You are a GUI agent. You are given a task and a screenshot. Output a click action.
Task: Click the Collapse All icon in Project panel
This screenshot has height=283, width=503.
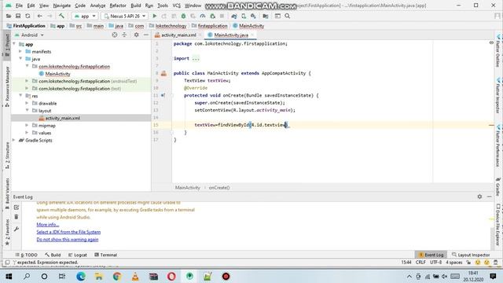[124, 35]
